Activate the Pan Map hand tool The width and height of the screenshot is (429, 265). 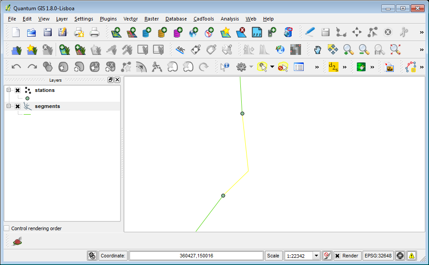[x=318, y=50]
